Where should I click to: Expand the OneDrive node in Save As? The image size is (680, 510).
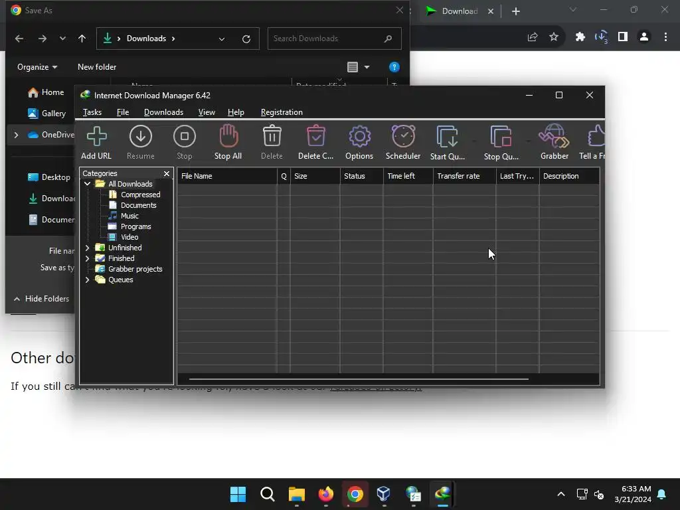pos(16,135)
